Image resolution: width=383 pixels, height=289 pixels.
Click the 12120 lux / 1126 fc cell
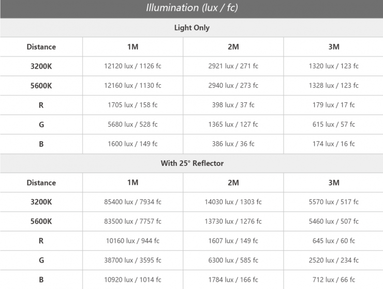[132, 66]
